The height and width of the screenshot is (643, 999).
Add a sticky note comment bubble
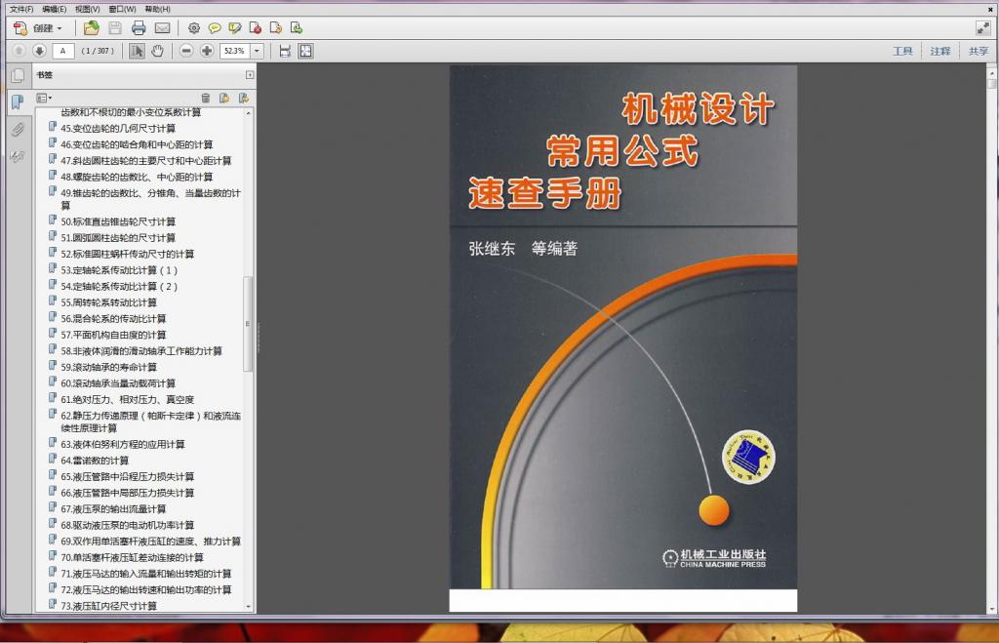coord(215,28)
